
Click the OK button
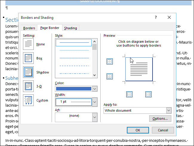pos(138,130)
